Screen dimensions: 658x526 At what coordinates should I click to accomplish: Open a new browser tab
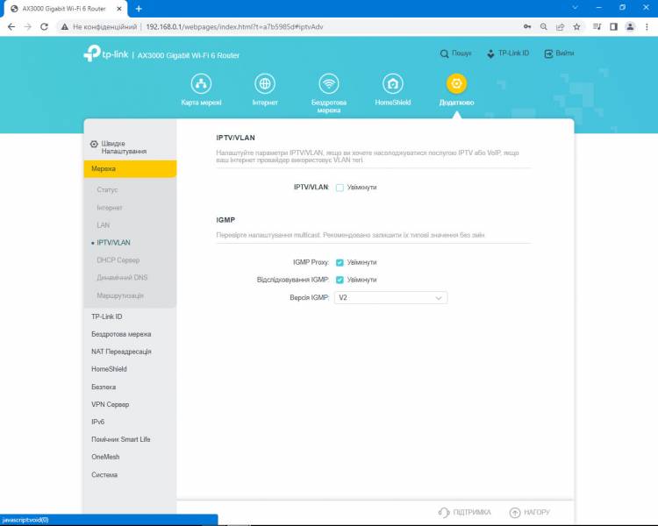click(139, 9)
